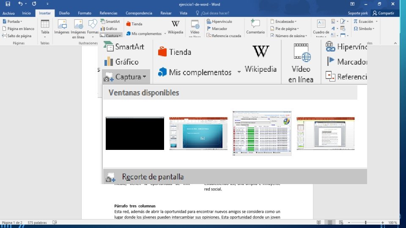Screen dimensions: 406x228
Task: Switch to the Diseño tab
Action: tap(64, 13)
